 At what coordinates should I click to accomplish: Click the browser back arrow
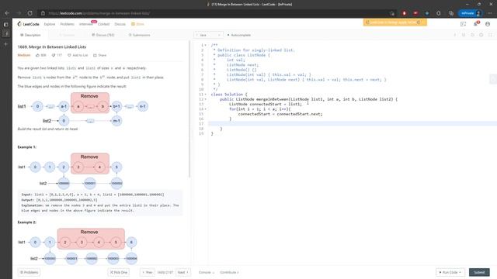tap(7, 13)
